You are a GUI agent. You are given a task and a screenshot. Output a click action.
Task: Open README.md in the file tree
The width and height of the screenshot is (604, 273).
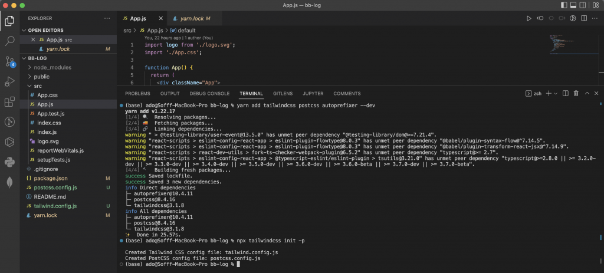click(68, 197)
